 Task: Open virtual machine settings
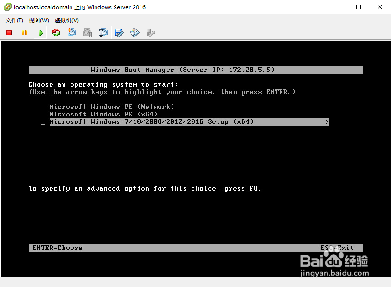point(119,32)
